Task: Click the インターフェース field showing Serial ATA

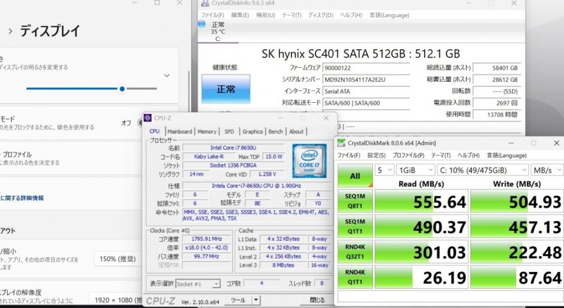Action: coord(366,91)
